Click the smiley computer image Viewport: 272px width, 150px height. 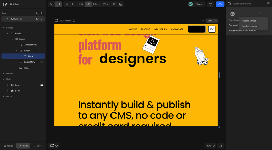point(151,44)
